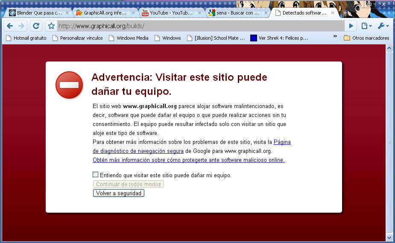Bookmark this page with the star icon
The height and width of the screenshot is (243, 395).
(x=51, y=26)
